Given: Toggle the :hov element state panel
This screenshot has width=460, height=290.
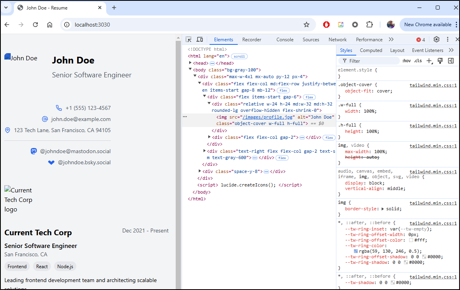Looking at the screenshot, I should pos(406,61).
